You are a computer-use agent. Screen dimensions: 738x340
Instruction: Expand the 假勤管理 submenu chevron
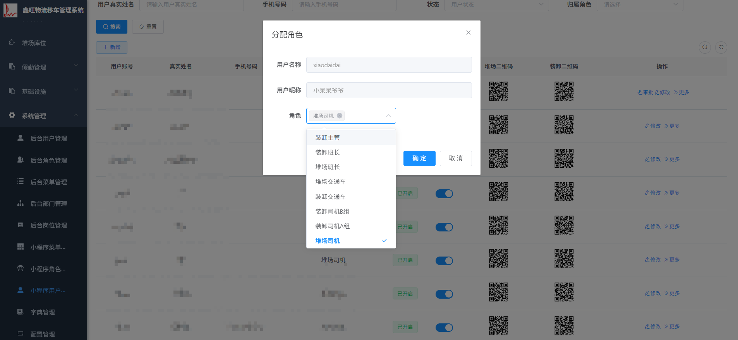coord(76,66)
